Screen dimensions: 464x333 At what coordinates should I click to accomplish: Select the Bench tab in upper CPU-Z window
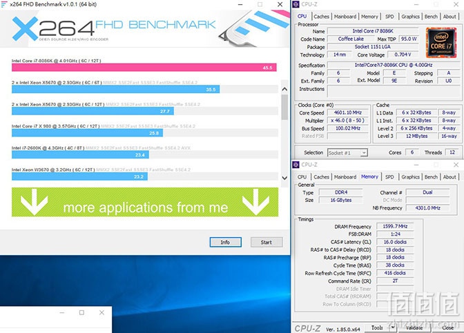[x=431, y=17]
